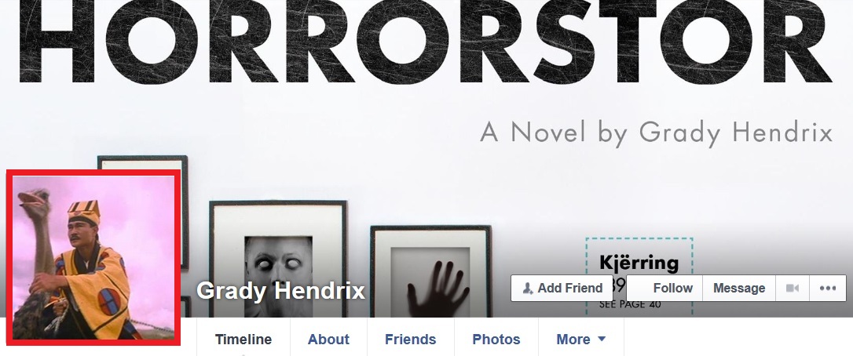
Task: Click the 'SEE PAGE 40' text
Action: [x=630, y=304]
